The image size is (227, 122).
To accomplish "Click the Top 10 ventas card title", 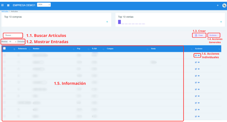I will (x=126, y=17).
